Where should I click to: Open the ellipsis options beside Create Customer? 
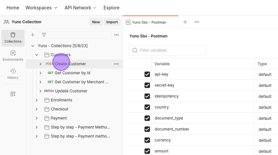[x=116, y=64]
